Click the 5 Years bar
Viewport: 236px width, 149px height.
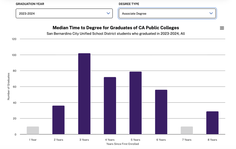(135, 103)
